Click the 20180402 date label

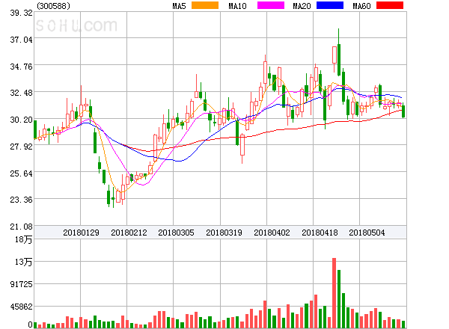[272, 233]
